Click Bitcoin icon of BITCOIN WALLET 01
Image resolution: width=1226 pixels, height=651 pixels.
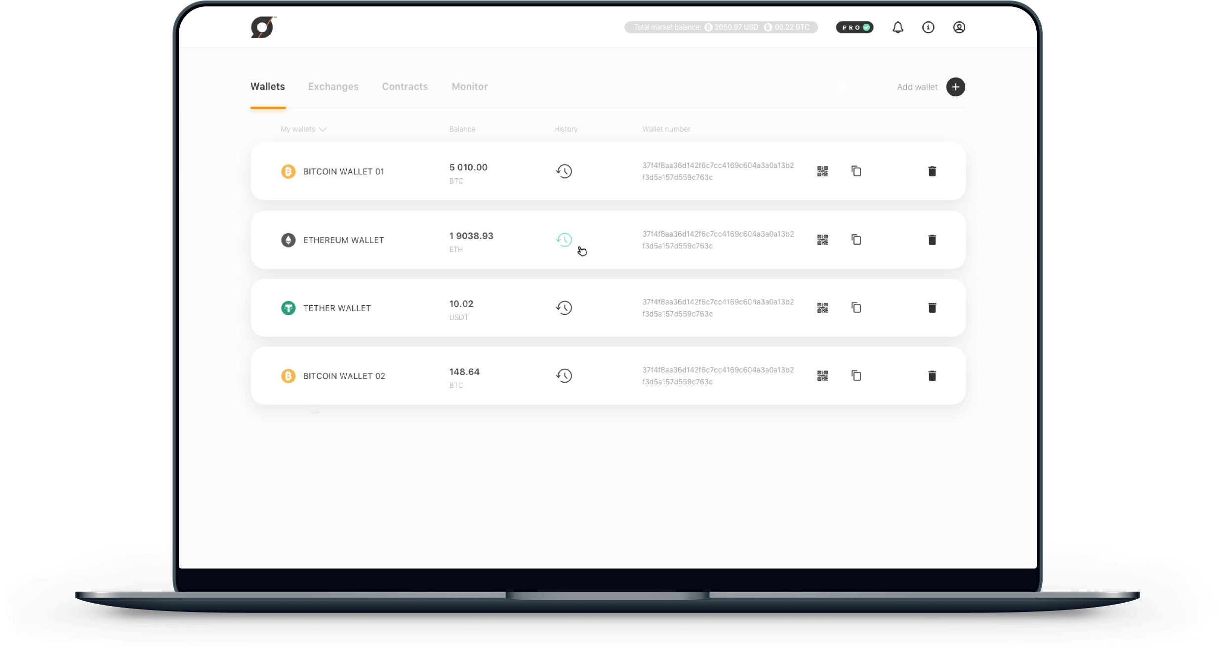point(288,171)
